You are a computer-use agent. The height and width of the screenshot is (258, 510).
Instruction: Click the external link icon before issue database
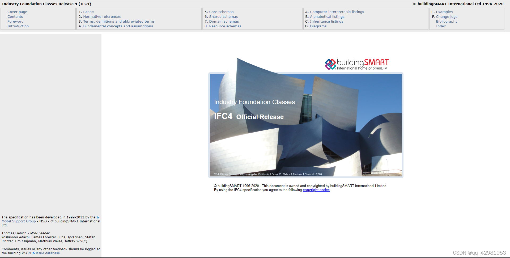tap(34, 253)
